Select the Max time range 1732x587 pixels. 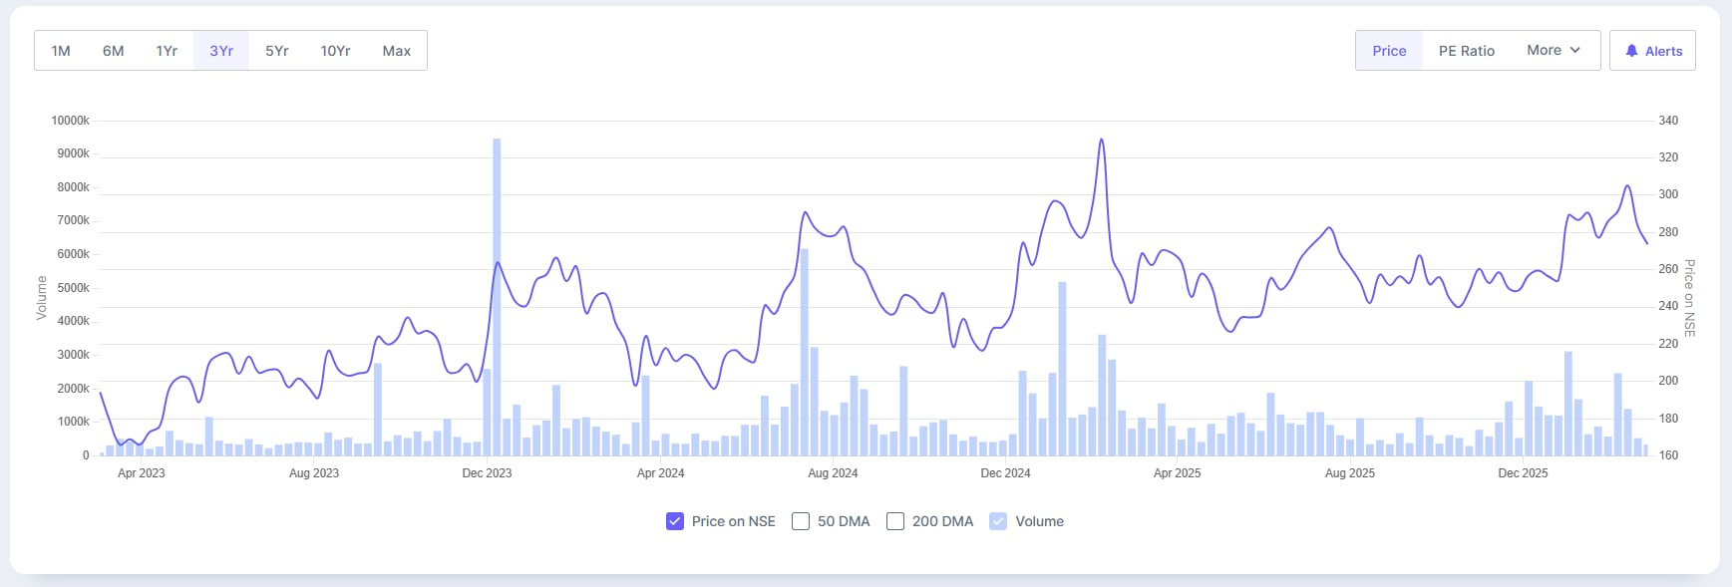[397, 51]
